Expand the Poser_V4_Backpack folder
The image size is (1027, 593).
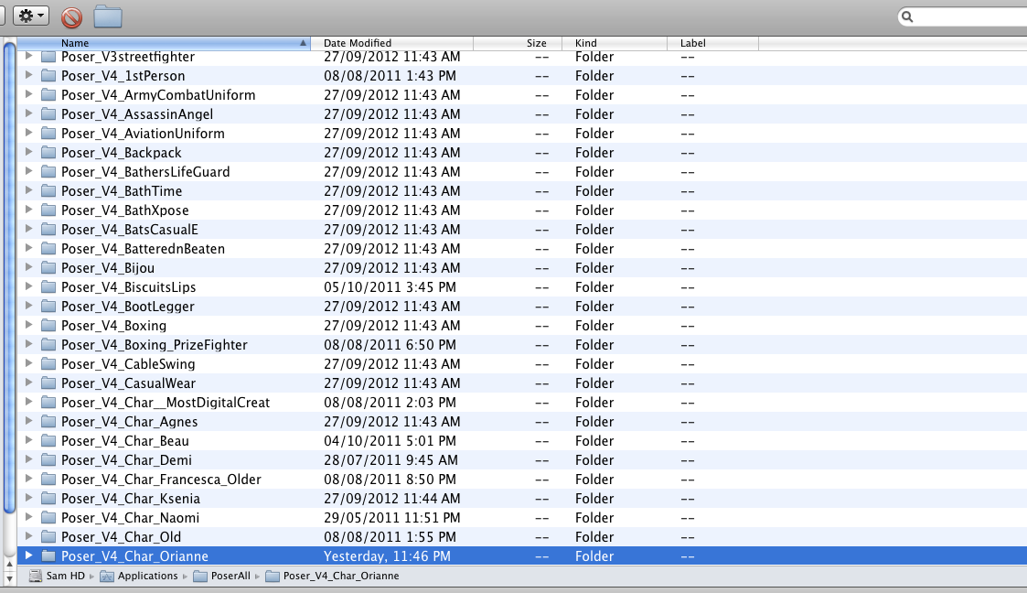click(x=29, y=152)
